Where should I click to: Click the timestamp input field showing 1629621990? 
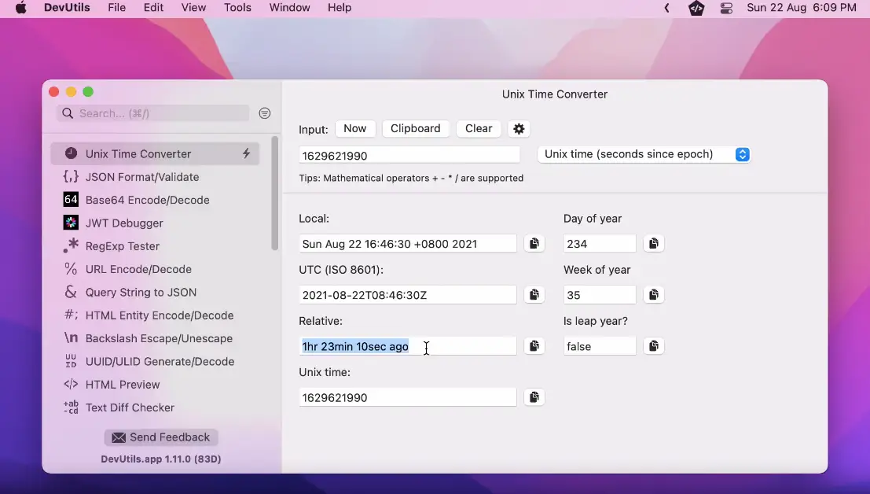409,156
